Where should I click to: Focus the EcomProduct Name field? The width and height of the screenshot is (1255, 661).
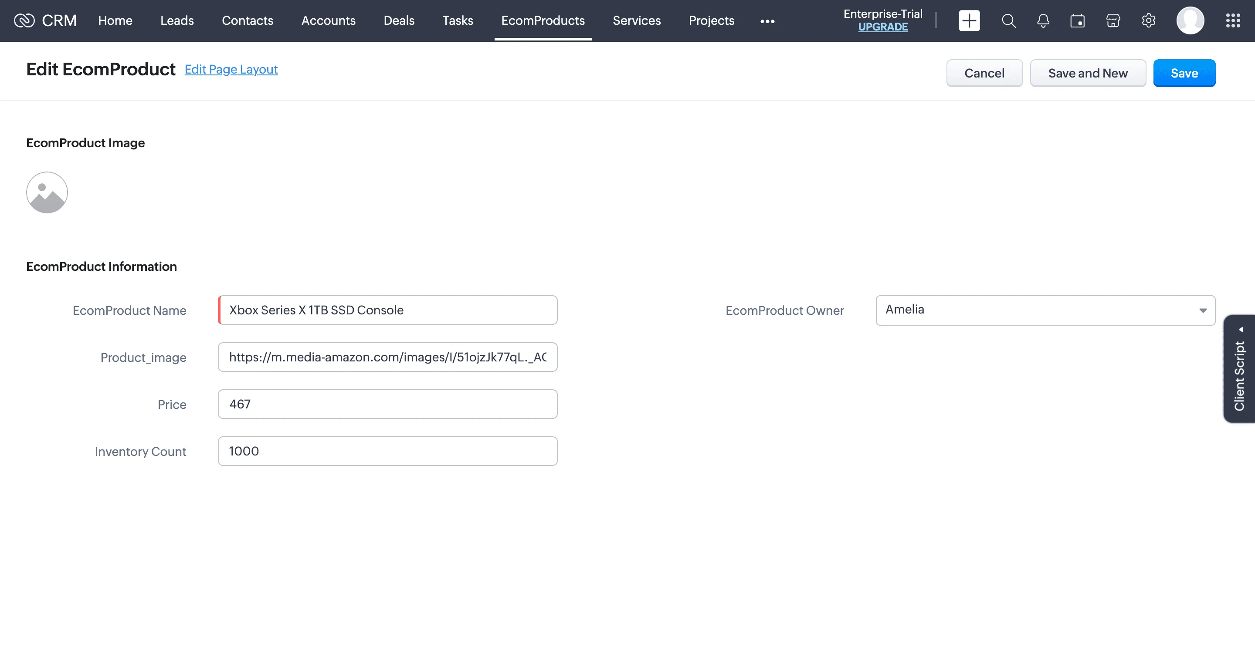(x=388, y=310)
